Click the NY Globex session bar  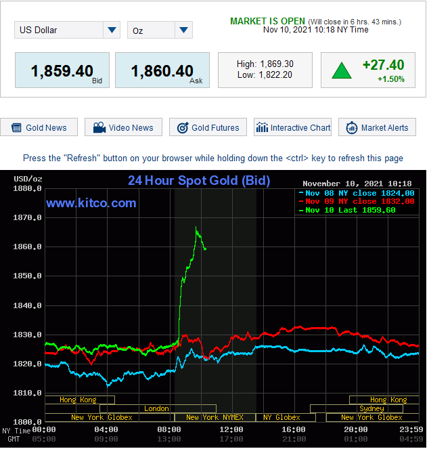point(286,417)
